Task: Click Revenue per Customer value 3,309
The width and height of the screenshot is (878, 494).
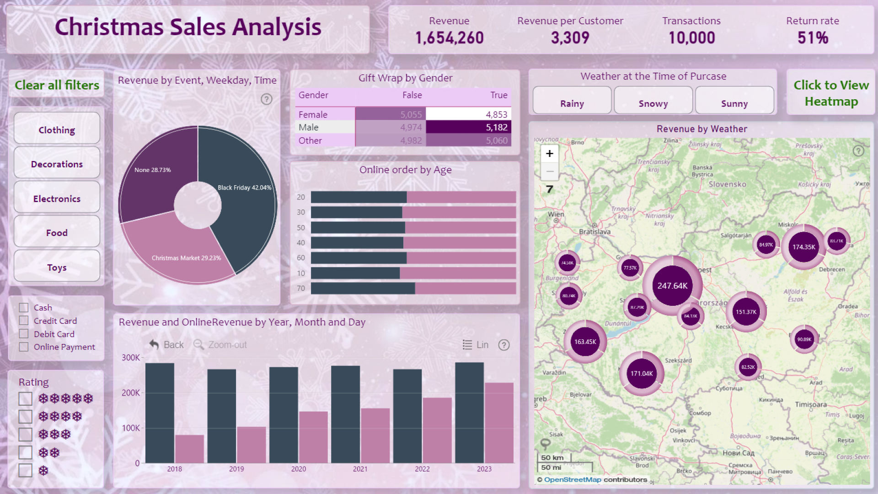Action: click(x=570, y=38)
